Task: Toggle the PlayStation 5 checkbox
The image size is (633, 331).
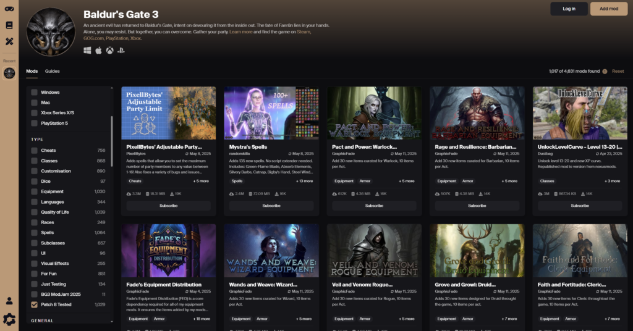Action: point(35,123)
